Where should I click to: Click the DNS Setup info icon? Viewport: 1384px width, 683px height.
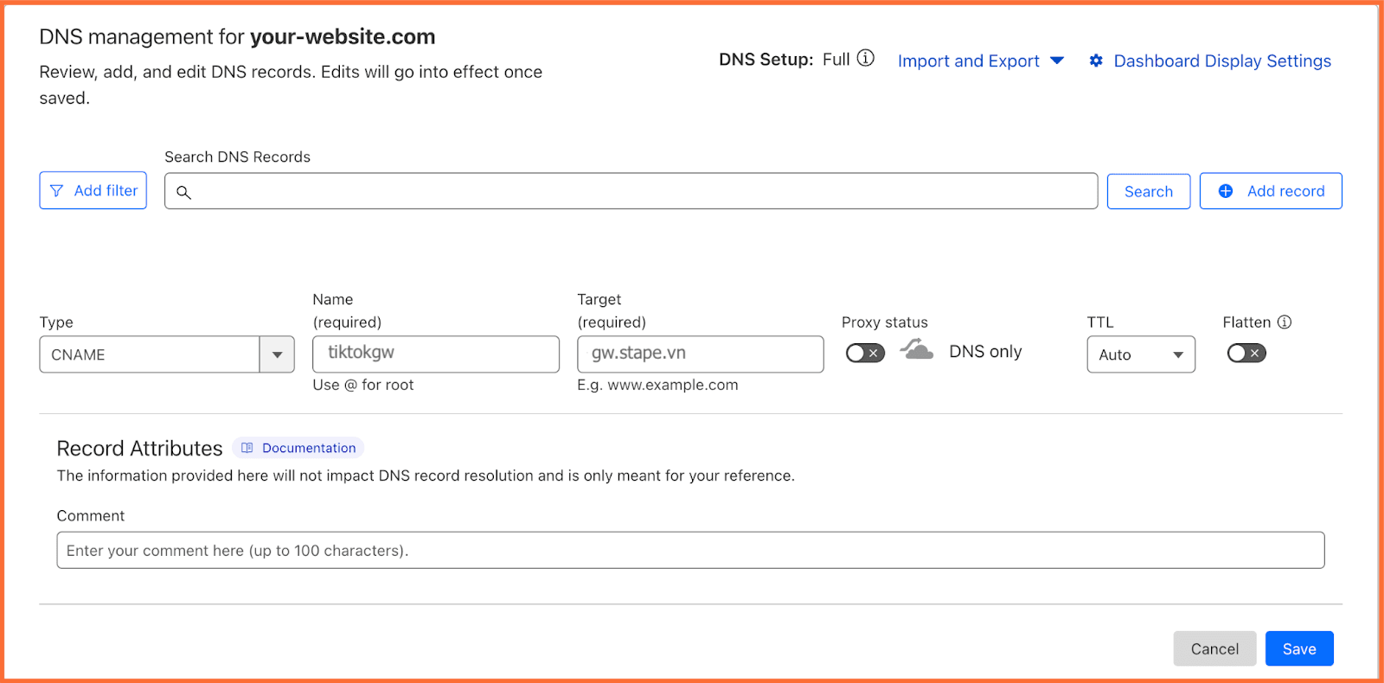coord(865,59)
